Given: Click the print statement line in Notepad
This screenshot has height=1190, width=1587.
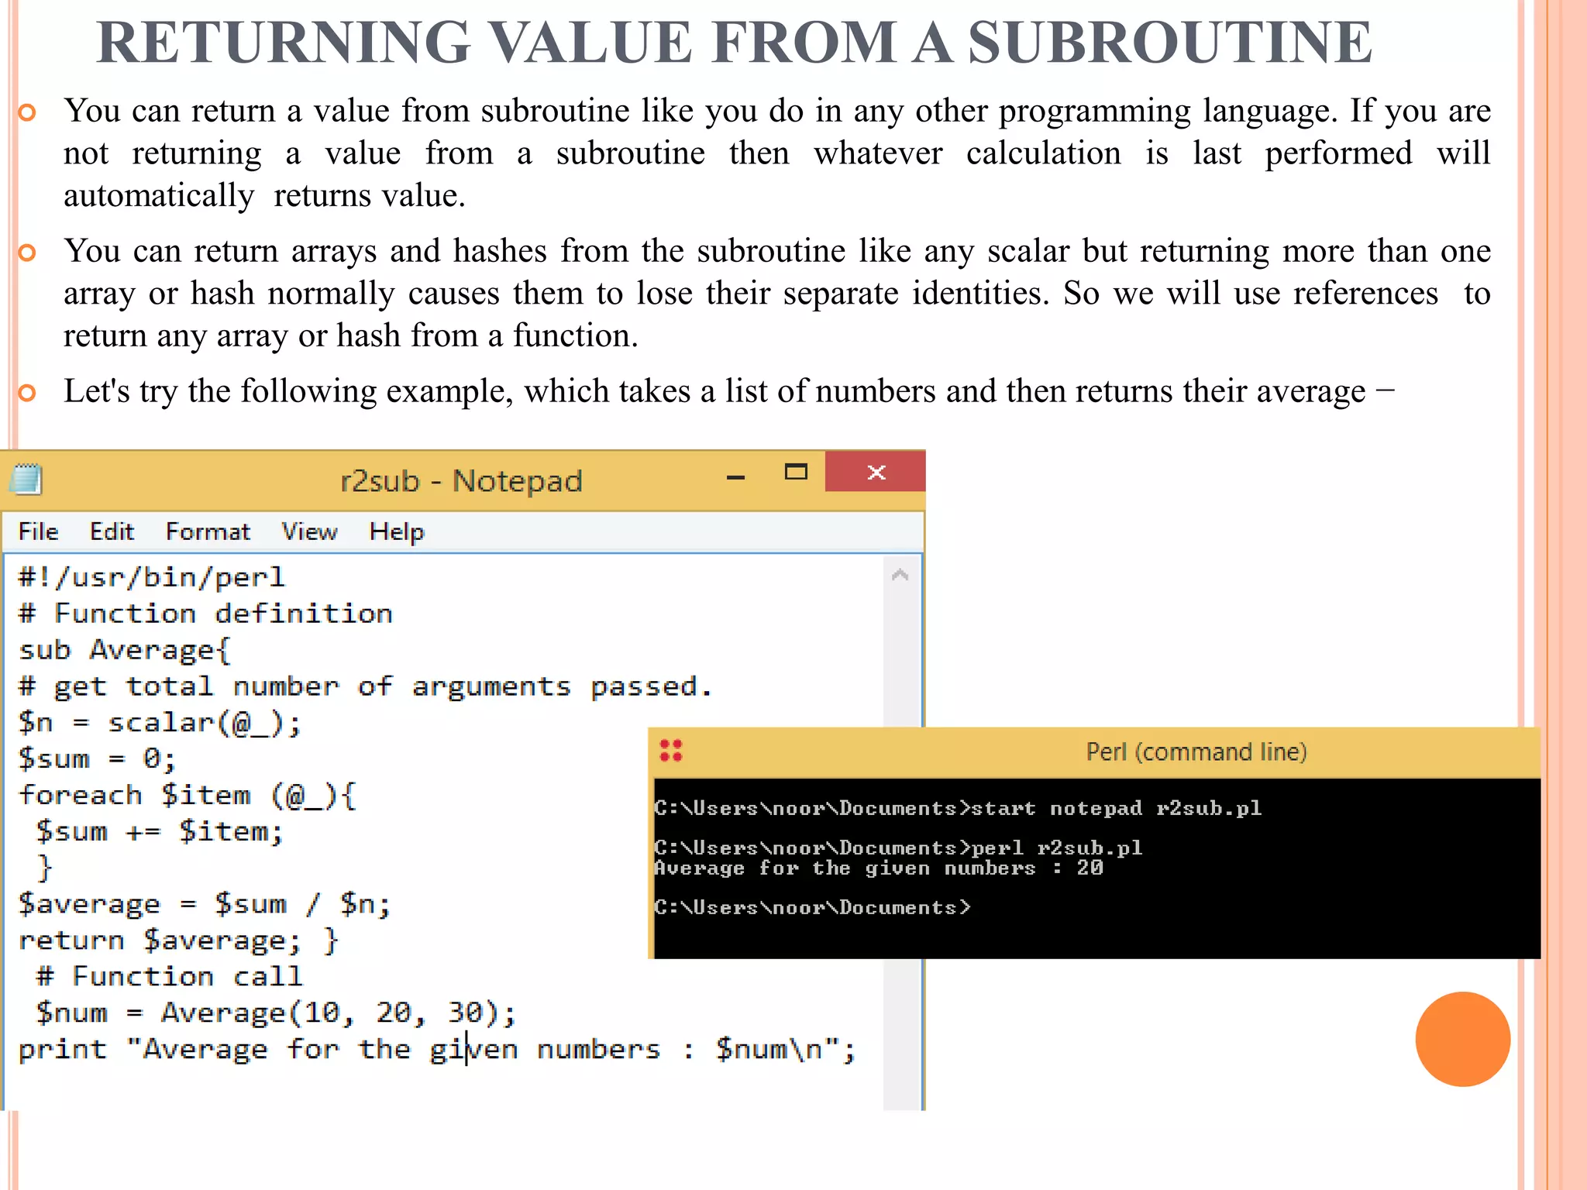Looking at the screenshot, I should pyautogui.click(x=437, y=1049).
